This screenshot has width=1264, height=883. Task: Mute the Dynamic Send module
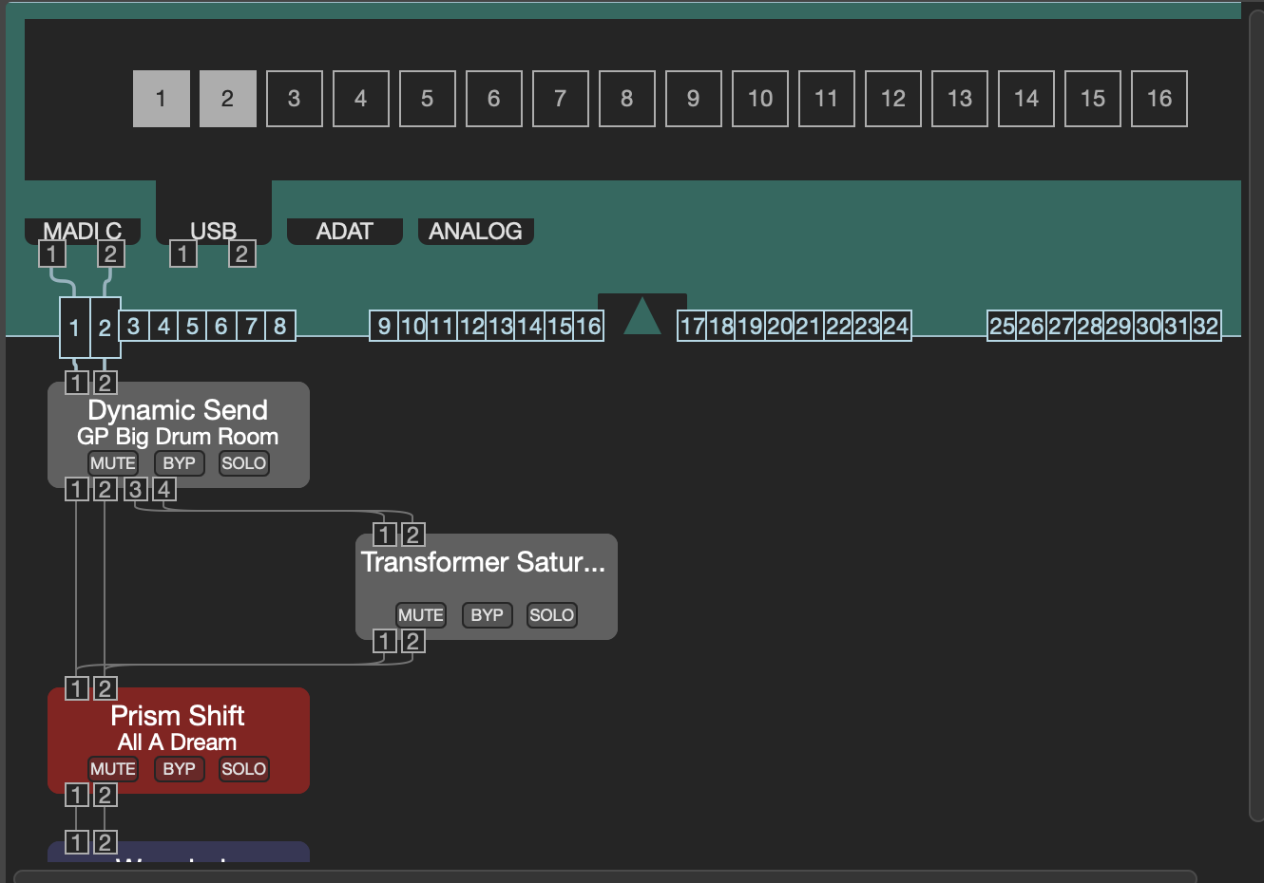[113, 463]
